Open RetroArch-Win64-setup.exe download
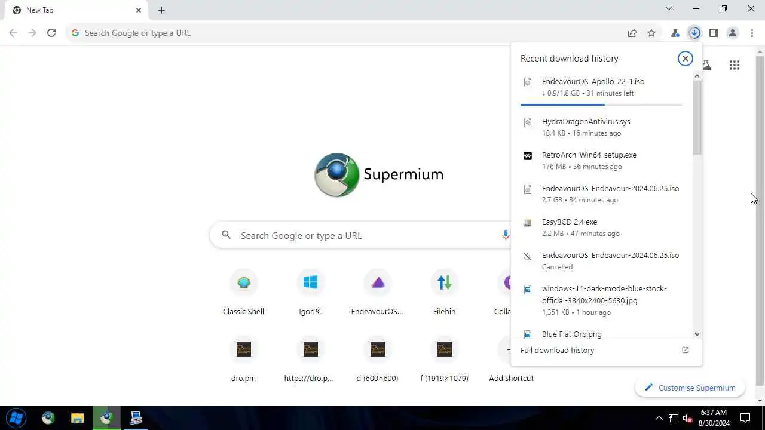Screen dimensions: 765x430 pyautogui.click(x=602, y=160)
